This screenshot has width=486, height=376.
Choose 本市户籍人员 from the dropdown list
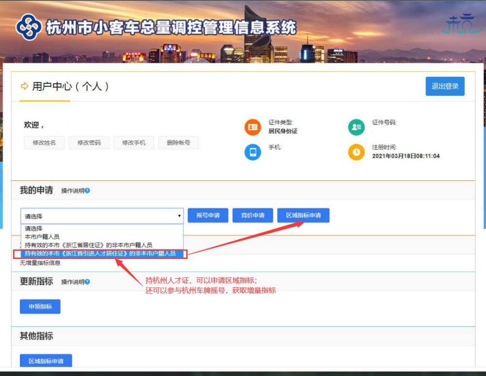tap(102, 237)
